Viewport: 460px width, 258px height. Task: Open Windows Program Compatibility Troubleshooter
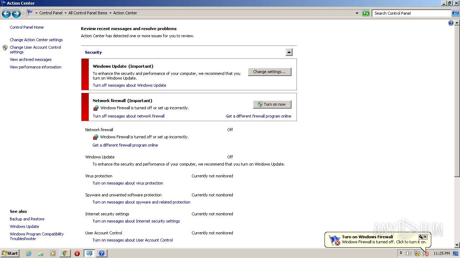pos(37,236)
